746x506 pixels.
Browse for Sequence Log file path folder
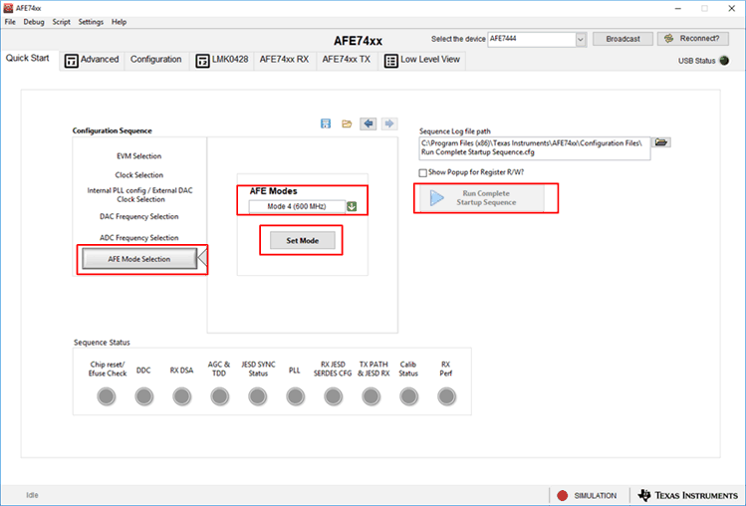pyautogui.click(x=662, y=142)
